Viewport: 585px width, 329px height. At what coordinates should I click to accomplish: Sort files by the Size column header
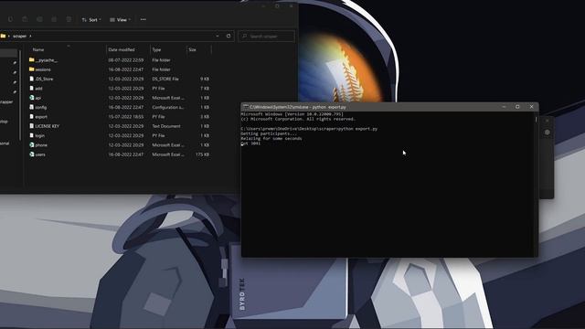pyautogui.click(x=192, y=49)
